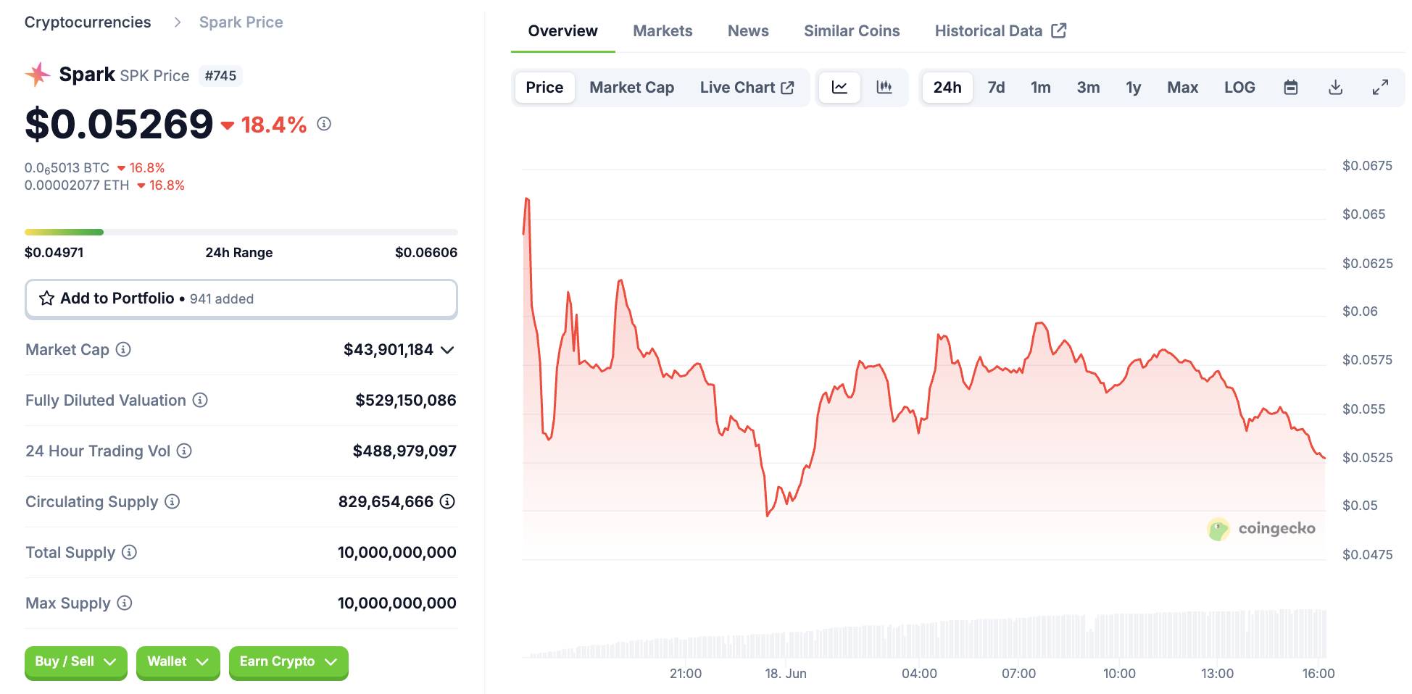Download the chart data
This screenshot has width=1412, height=694.
[x=1335, y=88]
